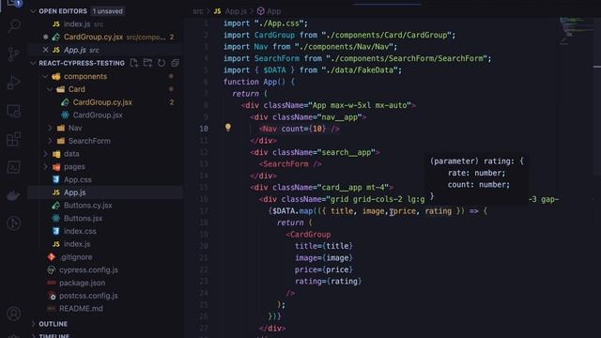
Task: Click $DATA identifier in import on line 5
Action: click(x=274, y=70)
